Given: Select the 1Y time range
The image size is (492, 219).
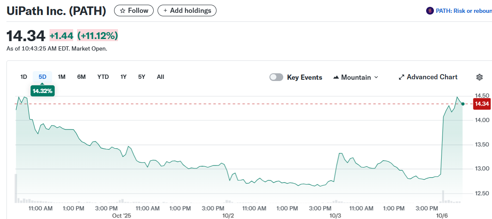Looking at the screenshot, I should tap(124, 77).
